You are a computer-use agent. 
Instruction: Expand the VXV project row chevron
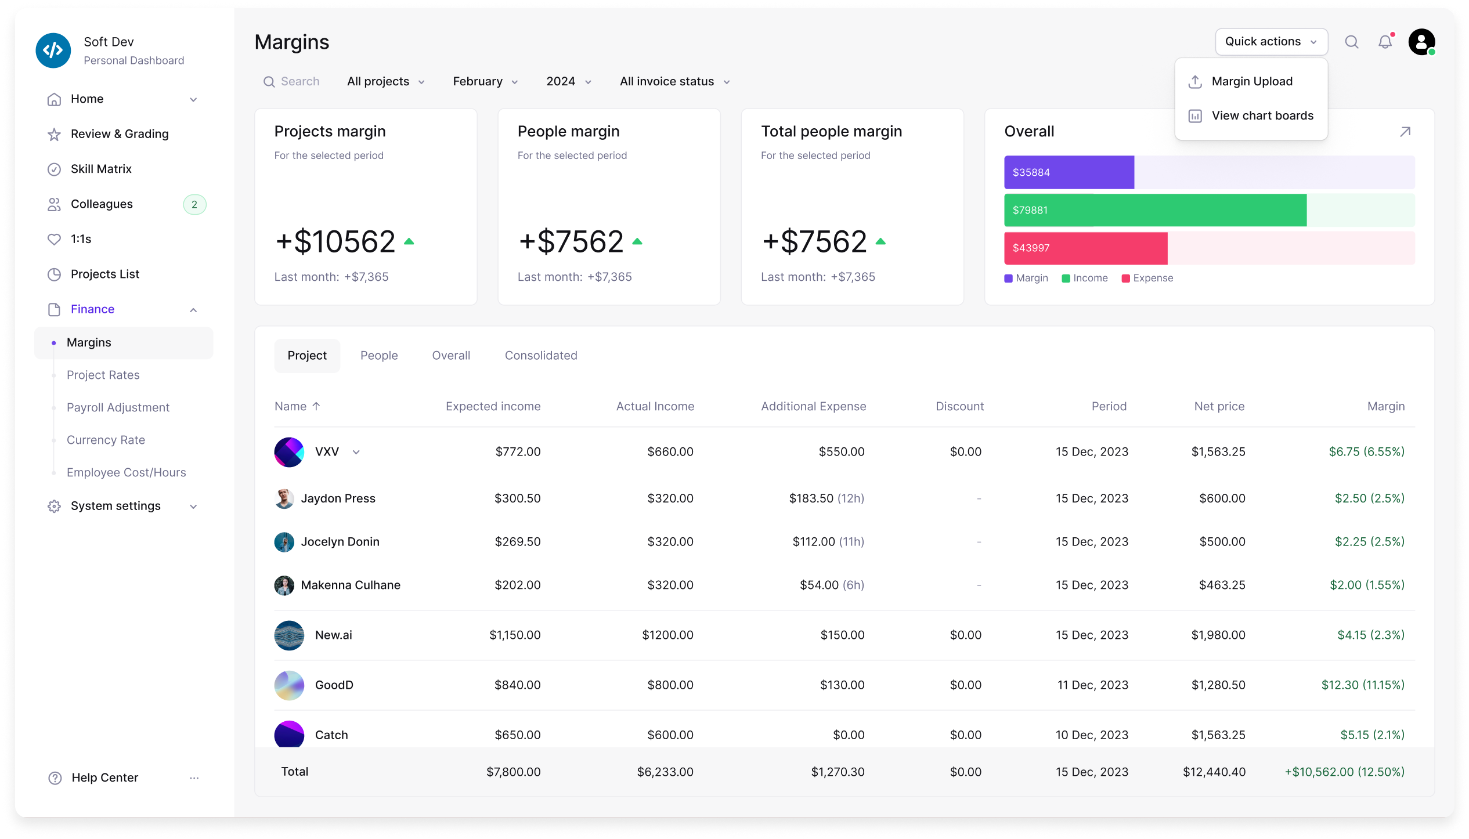click(356, 452)
